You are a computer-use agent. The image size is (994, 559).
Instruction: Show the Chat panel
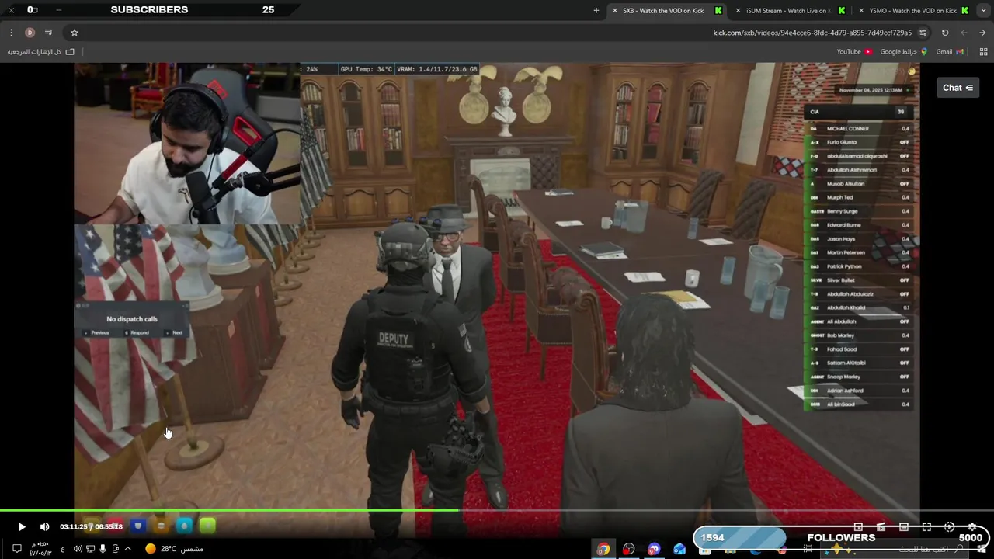958,88
